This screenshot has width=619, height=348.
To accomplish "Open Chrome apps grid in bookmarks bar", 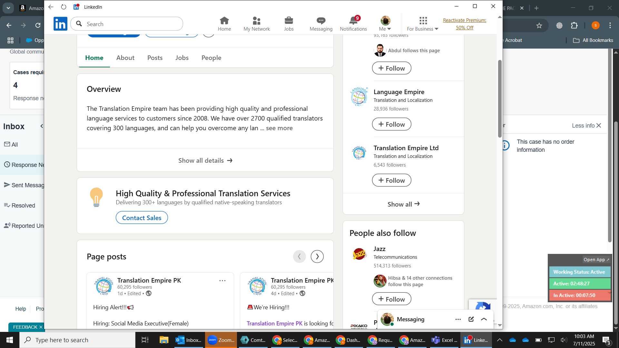I will (10, 40).
